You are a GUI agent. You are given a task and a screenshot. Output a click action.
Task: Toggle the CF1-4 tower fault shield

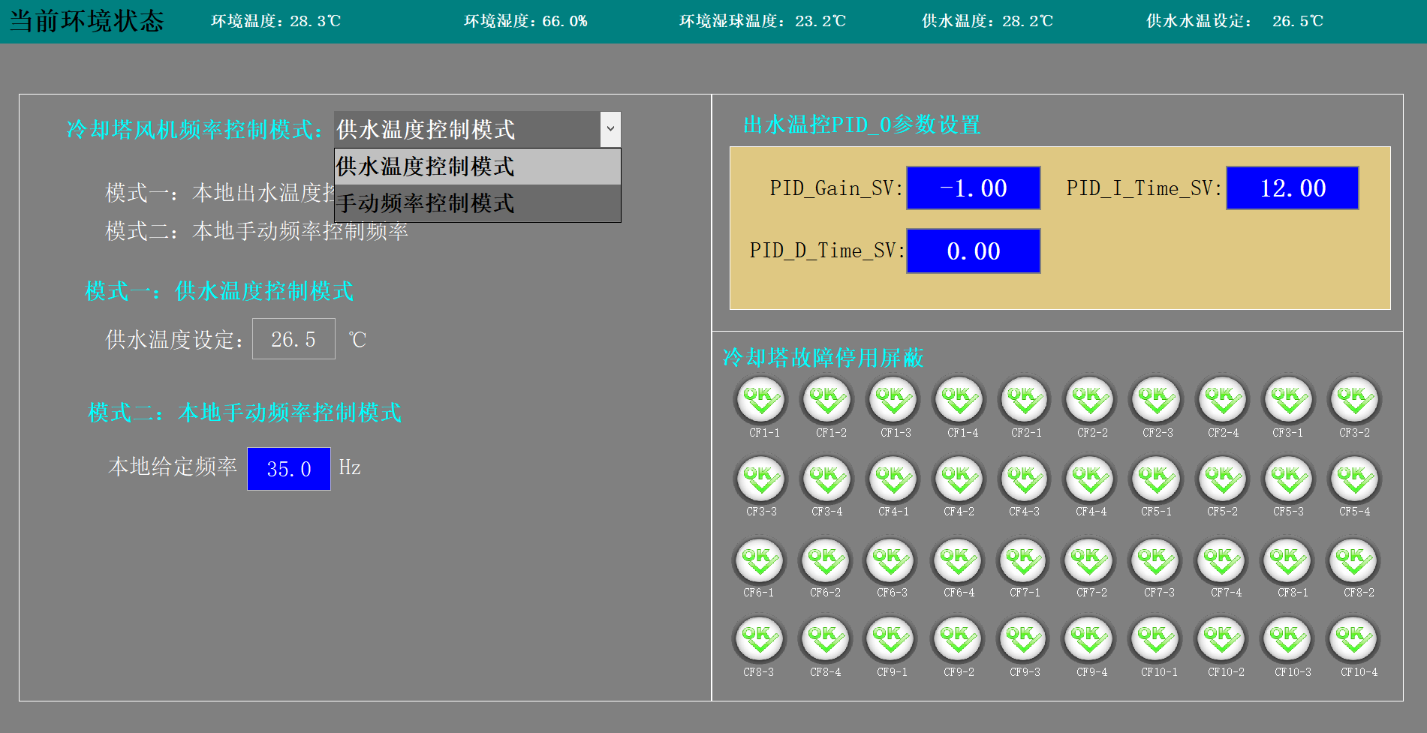coord(959,400)
